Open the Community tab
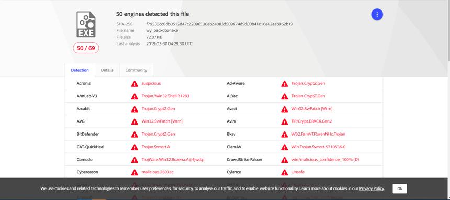 [x=136, y=70]
